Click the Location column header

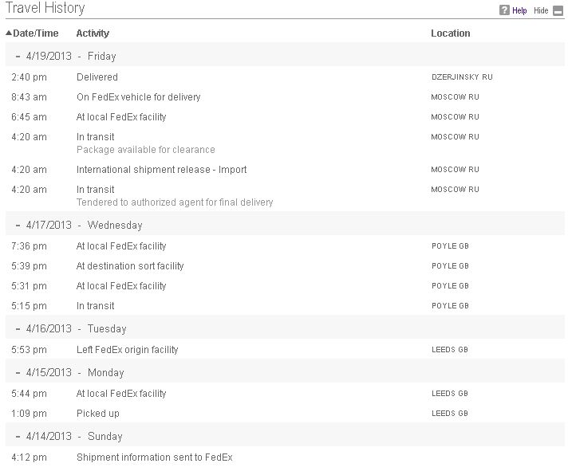[x=450, y=33]
